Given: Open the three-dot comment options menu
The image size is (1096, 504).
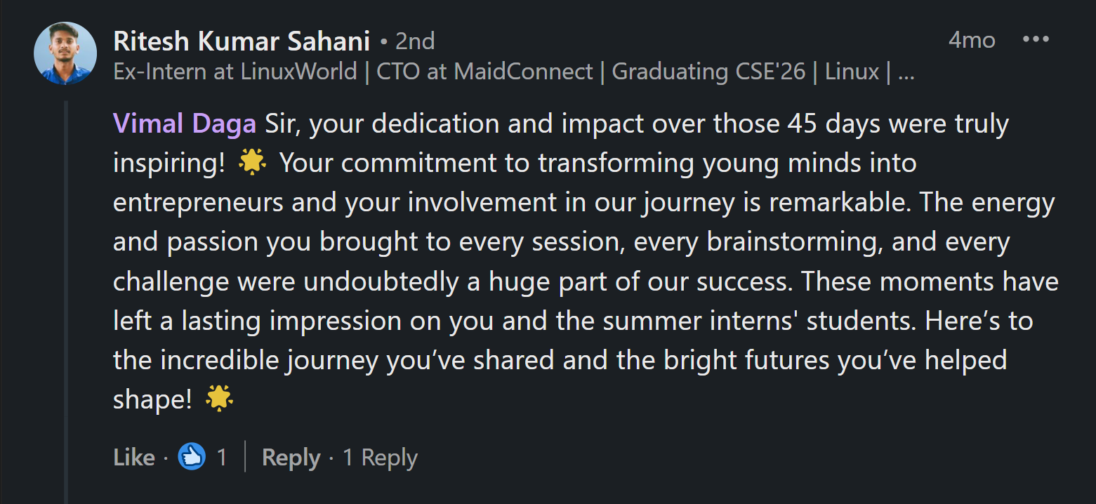Looking at the screenshot, I should click(x=1036, y=40).
